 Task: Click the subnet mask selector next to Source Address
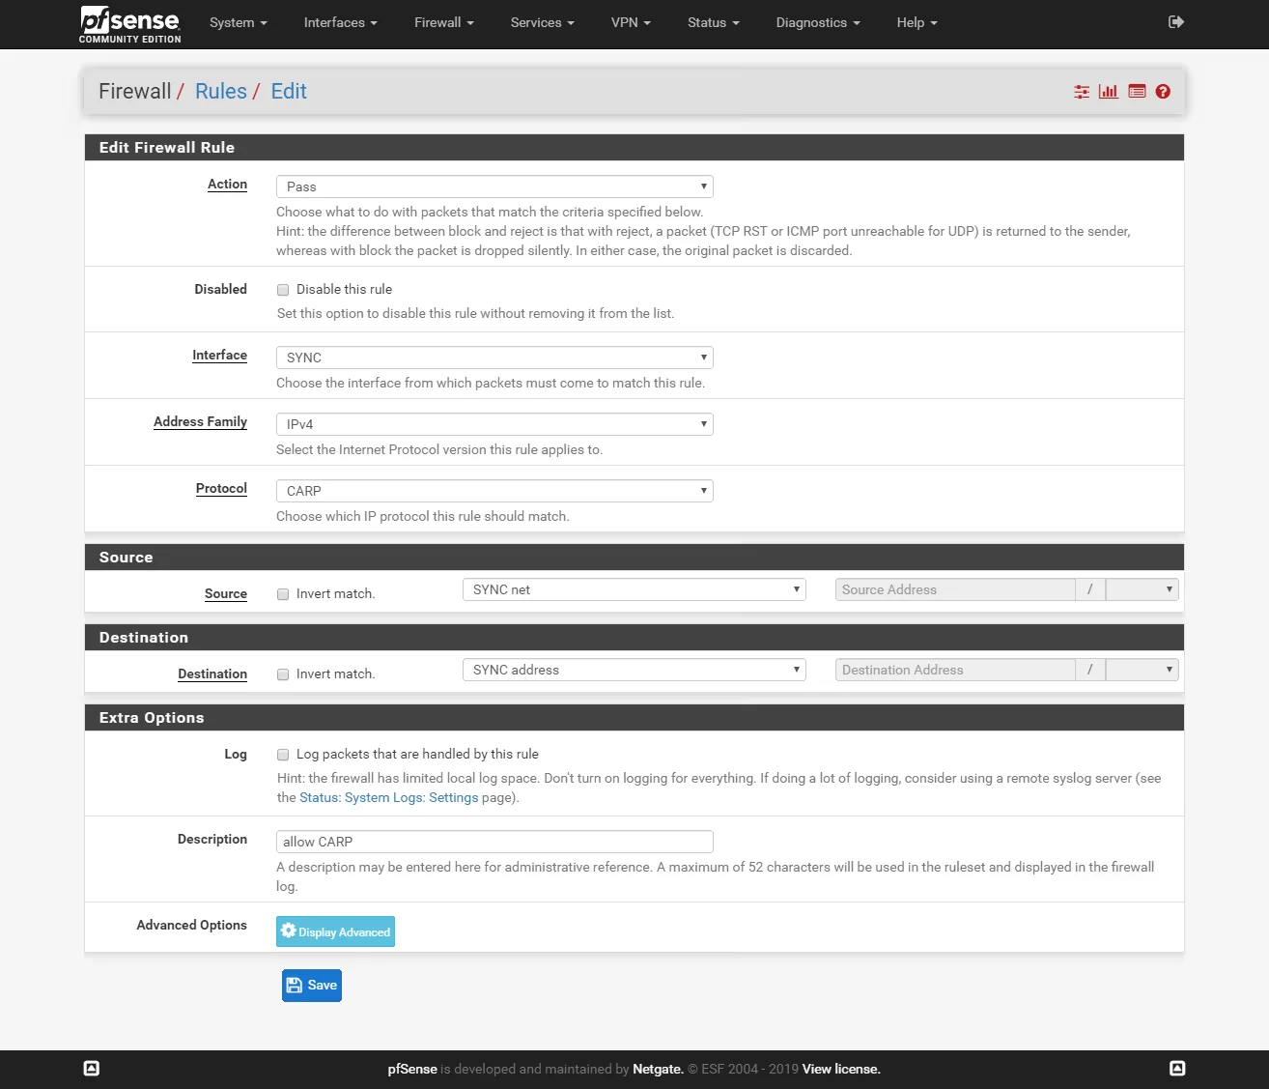(1142, 588)
